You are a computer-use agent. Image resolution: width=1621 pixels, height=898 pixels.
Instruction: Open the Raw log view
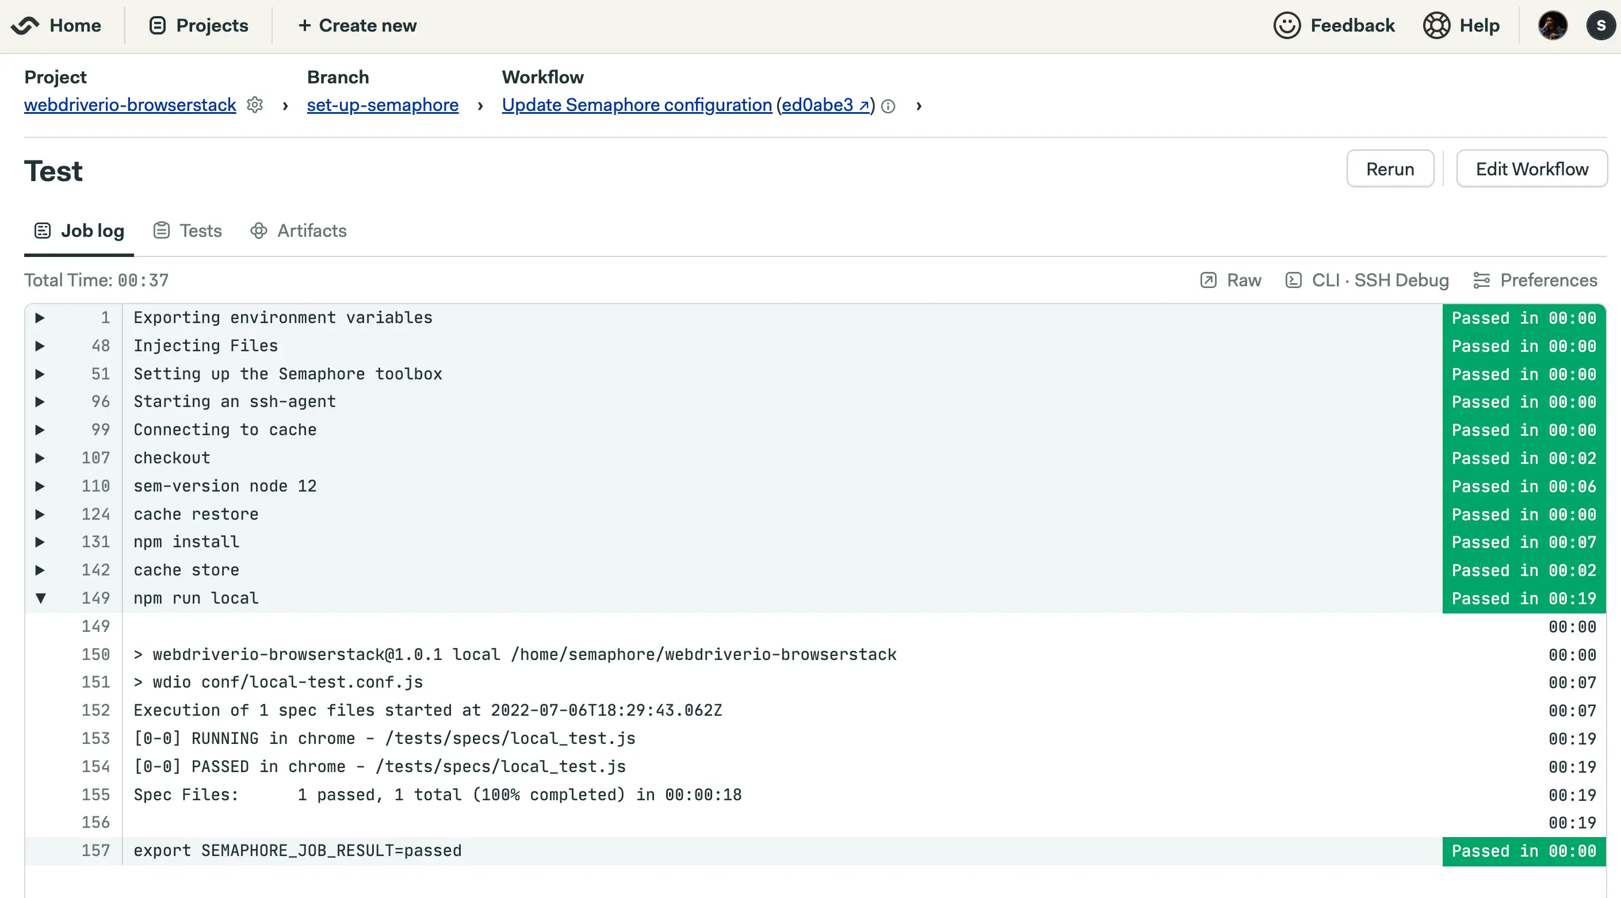click(1231, 281)
